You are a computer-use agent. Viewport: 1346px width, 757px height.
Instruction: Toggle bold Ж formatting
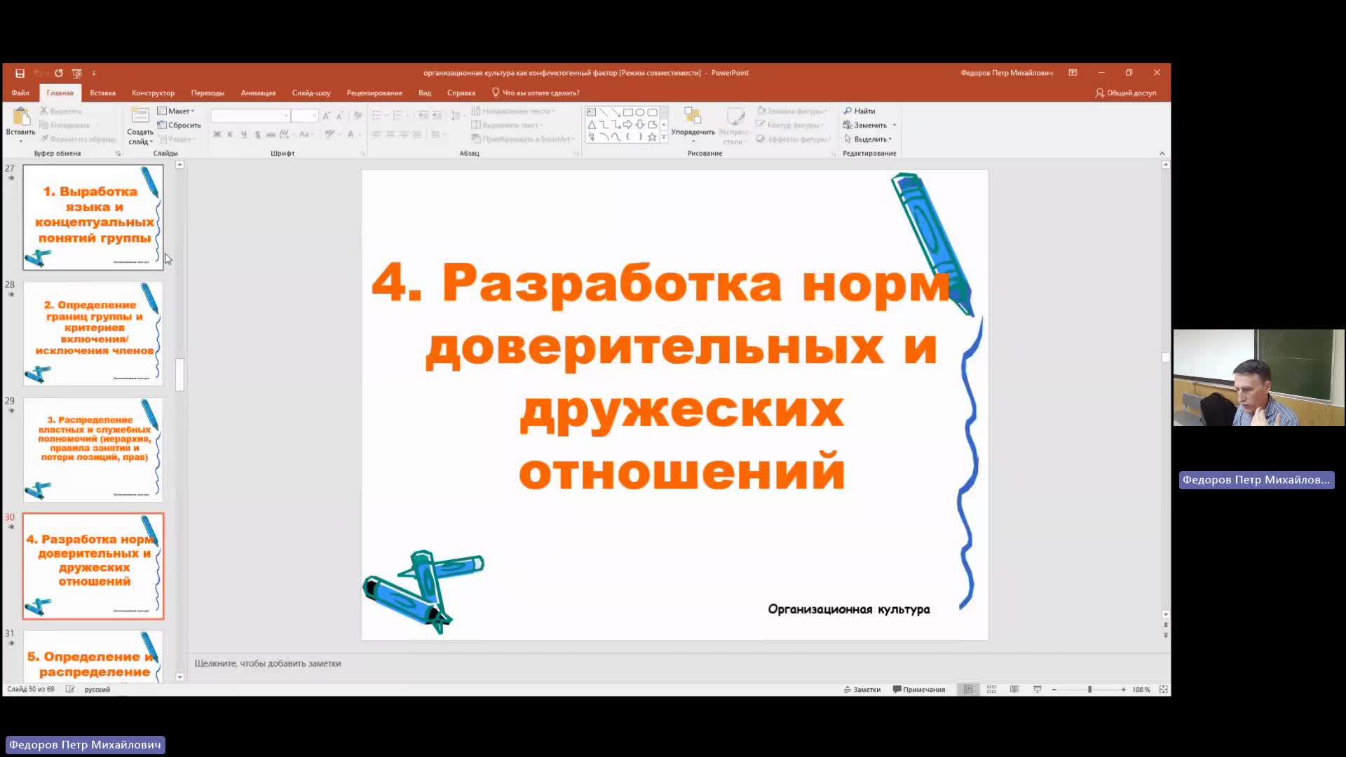click(x=217, y=134)
